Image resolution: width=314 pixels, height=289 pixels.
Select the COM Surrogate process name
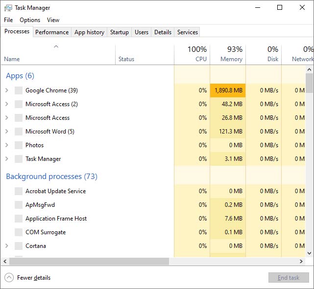[46, 232]
